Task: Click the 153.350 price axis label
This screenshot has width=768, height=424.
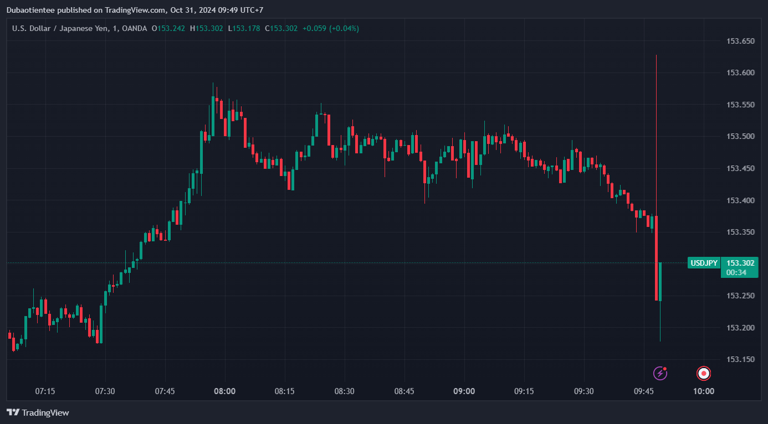Action: point(740,232)
